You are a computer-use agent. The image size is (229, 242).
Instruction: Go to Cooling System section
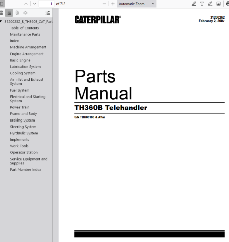coord(23,73)
